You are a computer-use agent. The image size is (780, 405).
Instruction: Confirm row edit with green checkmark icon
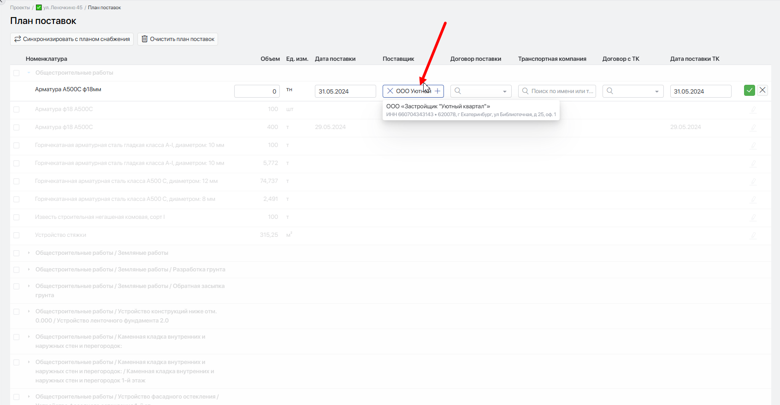749,90
